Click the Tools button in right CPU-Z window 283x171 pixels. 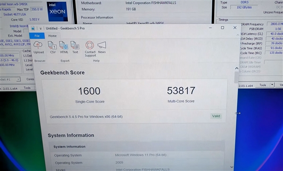(x=263, y=85)
